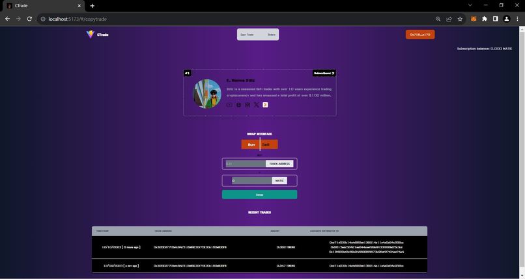Open the Instagram icon on the trader card

coord(248,105)
